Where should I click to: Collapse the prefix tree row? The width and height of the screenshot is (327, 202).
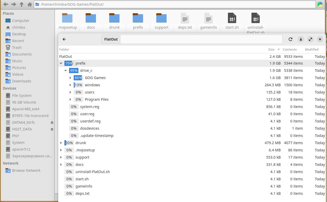click(61, 63)
